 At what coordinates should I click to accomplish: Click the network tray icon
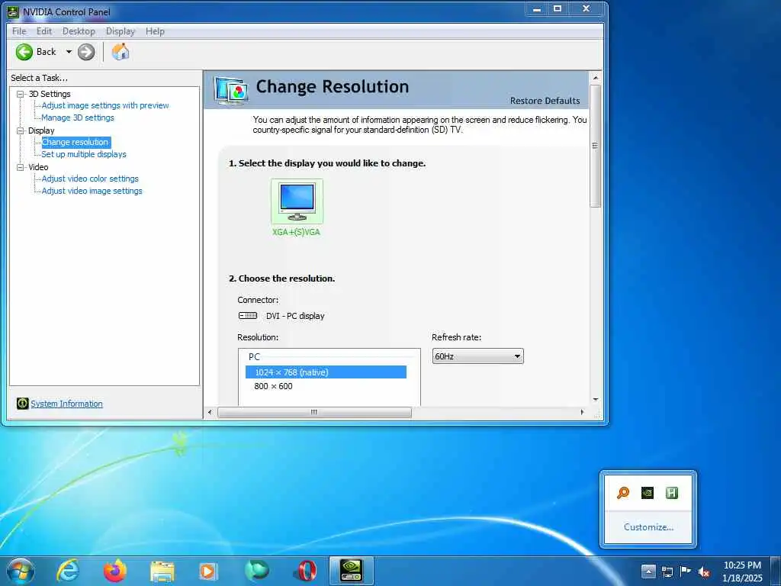[x=667, y=572]
